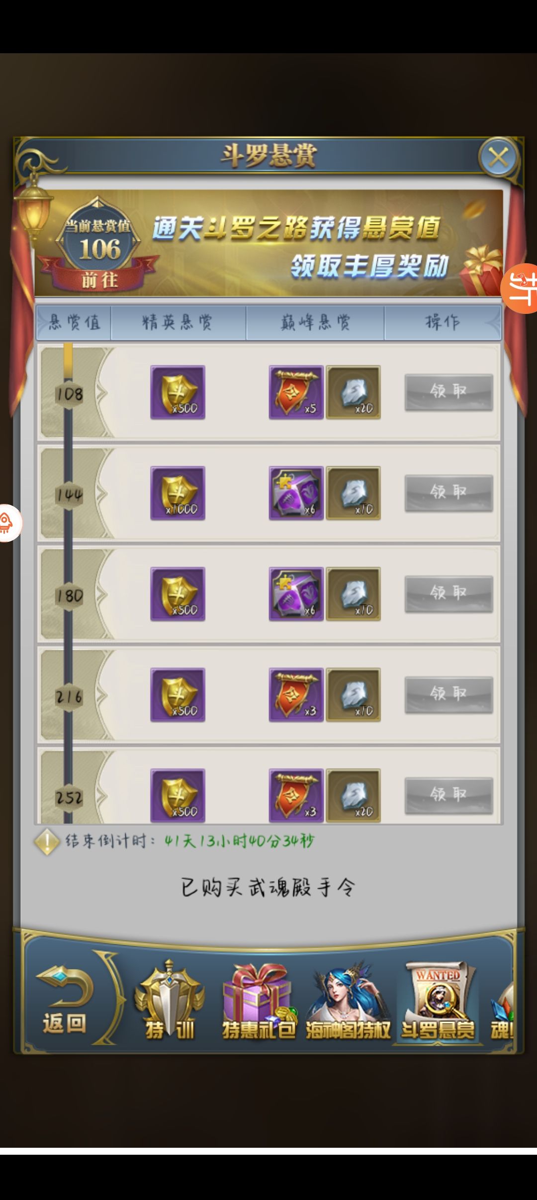Click 领取 button for 108 bounty row
The image size is (537, 1200).
pos(448,392)
